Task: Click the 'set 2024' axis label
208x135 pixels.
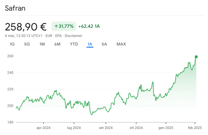Action: (x=106, y=128)
